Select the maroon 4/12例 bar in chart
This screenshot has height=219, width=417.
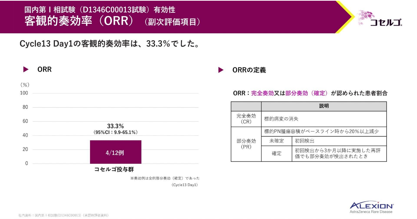116,152
